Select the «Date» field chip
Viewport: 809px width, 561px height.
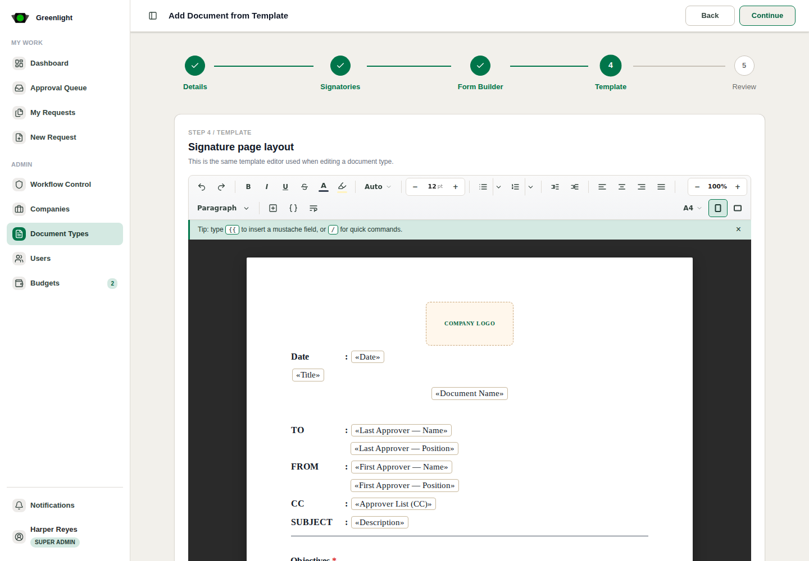(x=367, y=357)
